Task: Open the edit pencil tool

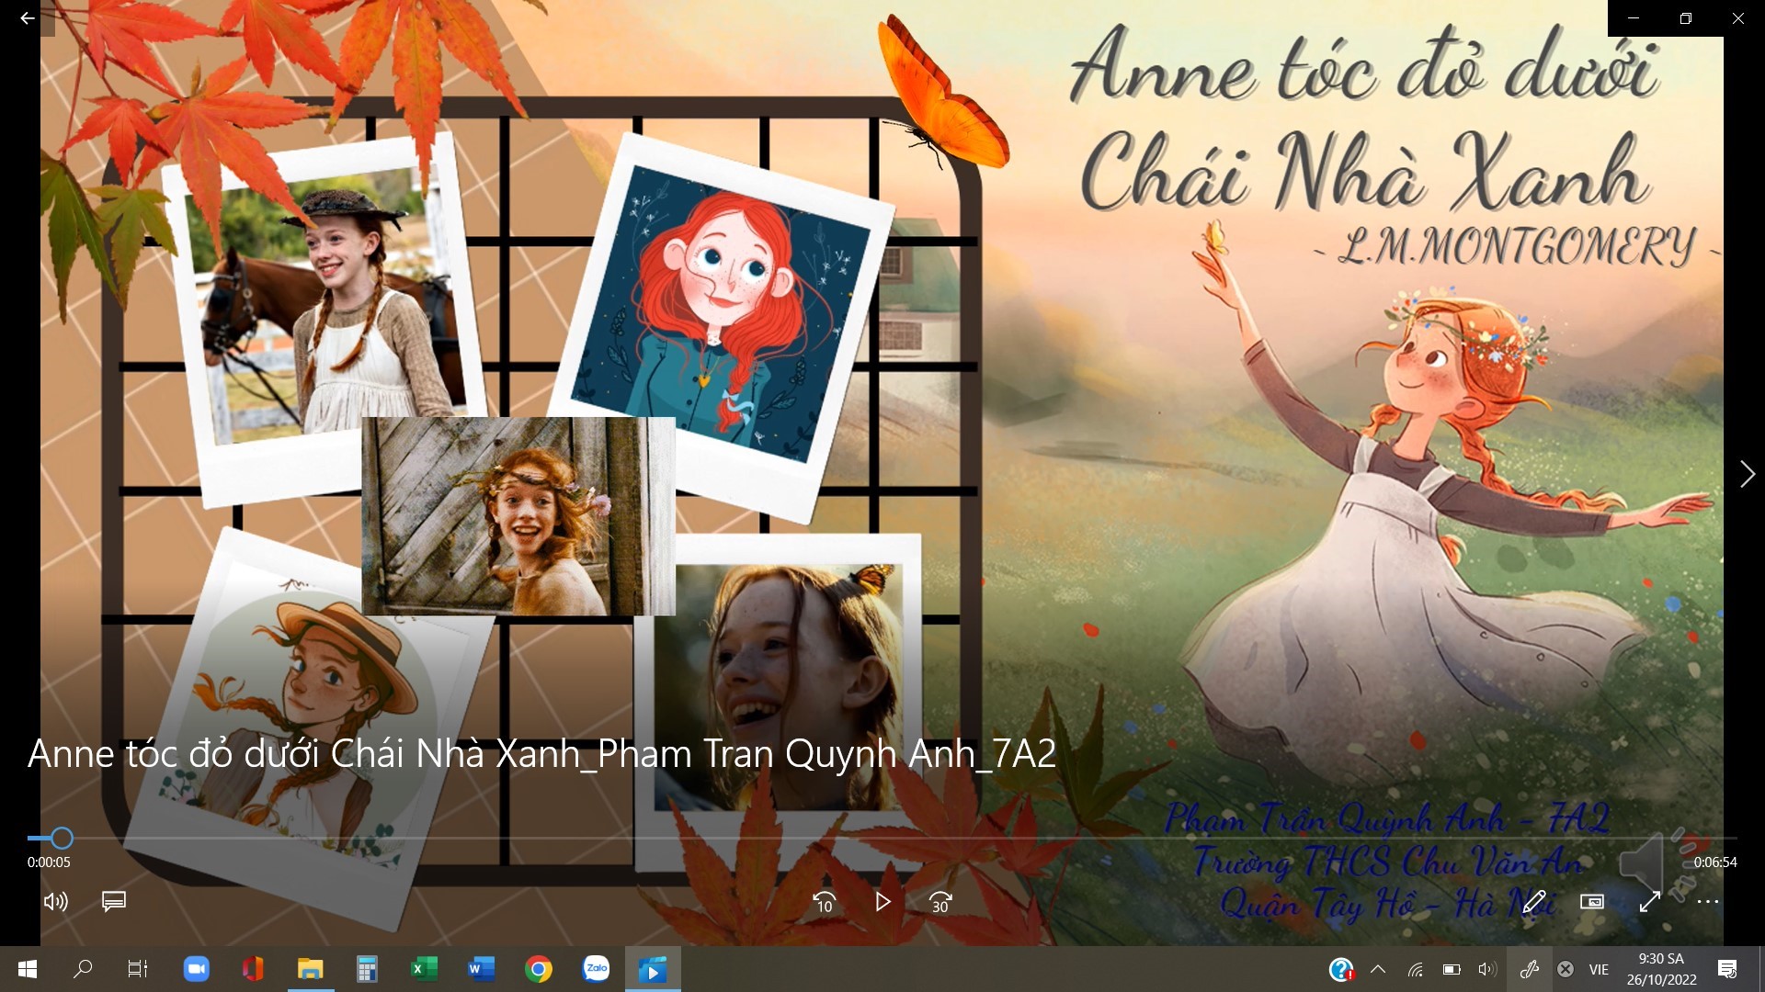Action: tap(1533, 902)
